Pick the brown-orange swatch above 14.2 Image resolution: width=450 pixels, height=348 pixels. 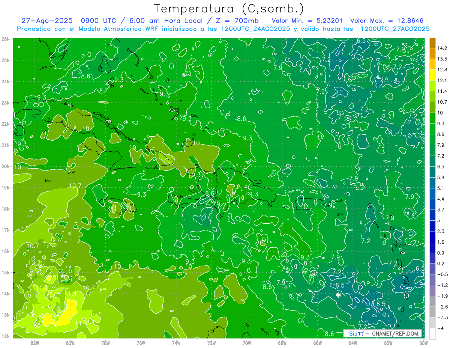(432, 43)
